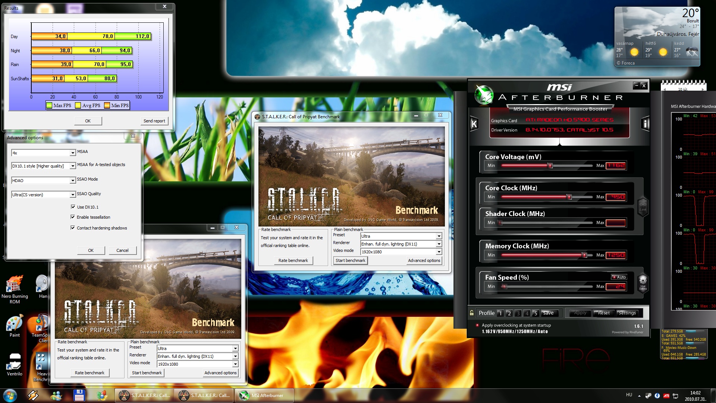Click Reset in MSI Afterburner
716x403 pixels.
(604, 313)
